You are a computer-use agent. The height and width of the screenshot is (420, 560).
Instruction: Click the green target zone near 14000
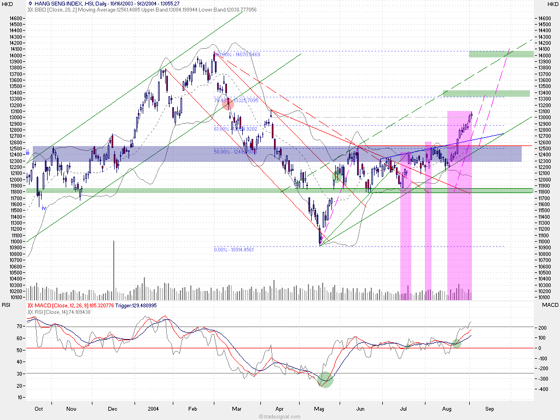coord(500,54)
